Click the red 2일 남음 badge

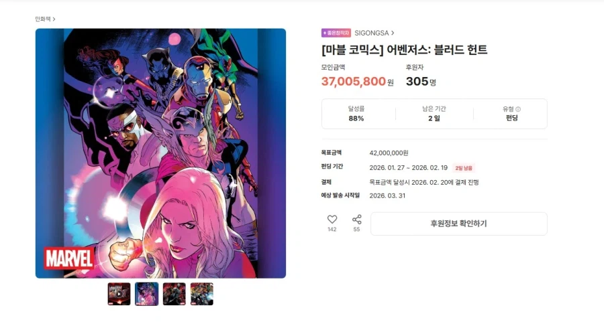[463, 168]
